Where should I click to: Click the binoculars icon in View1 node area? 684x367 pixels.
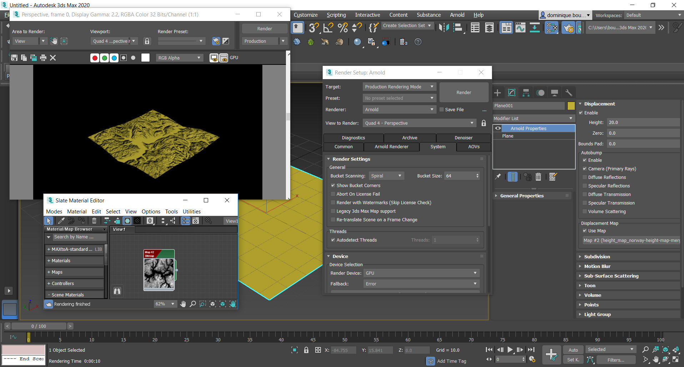pos(117,291)
